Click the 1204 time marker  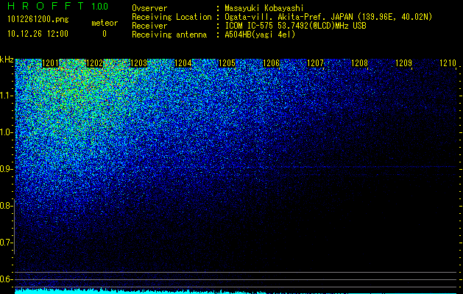pos(183,63)
